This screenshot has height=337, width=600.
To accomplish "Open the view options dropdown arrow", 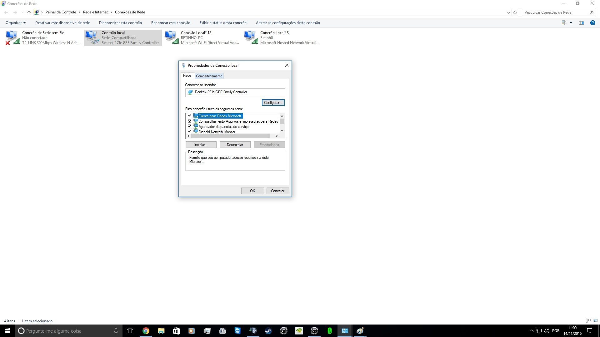I will tap(571, 23).
